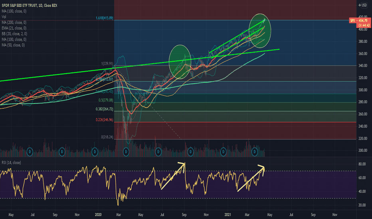Click the 220.00 price axis label

pyautogui.click(x=363, y=139)
